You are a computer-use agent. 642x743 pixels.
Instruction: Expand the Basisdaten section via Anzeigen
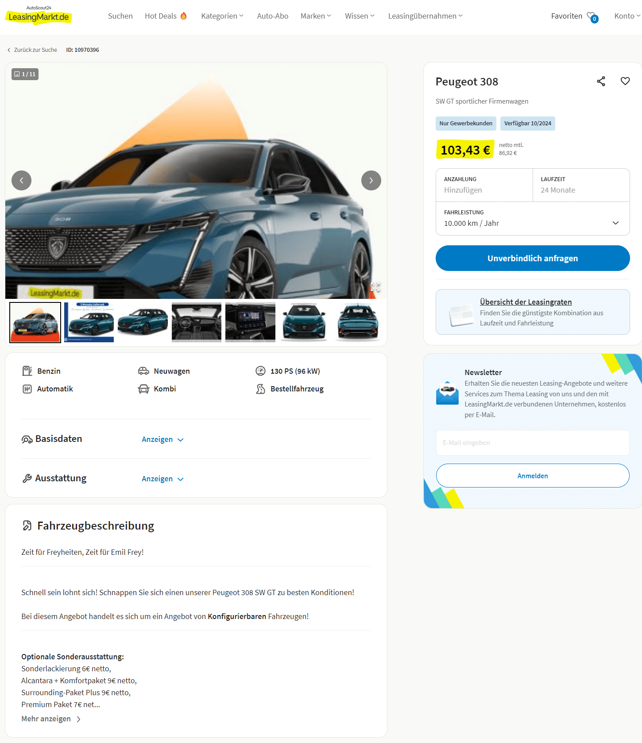pyautogui.click(x=162, y=439)
